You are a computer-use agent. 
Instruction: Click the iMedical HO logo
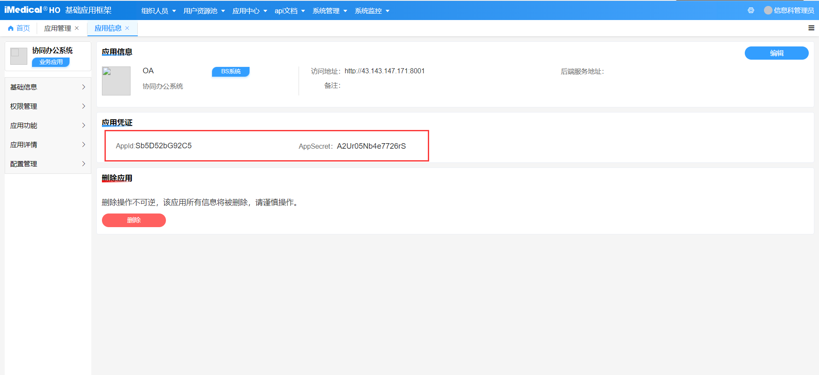32,10
